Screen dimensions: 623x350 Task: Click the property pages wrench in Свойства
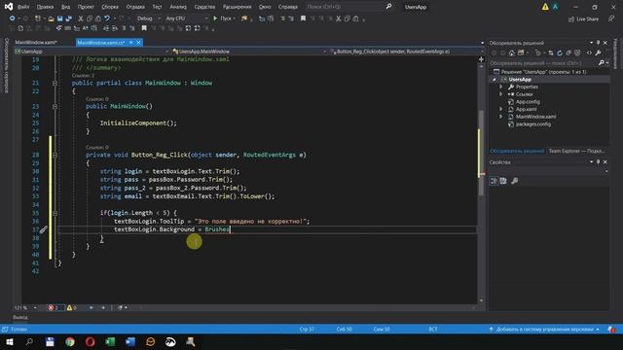tap(515, 181)
